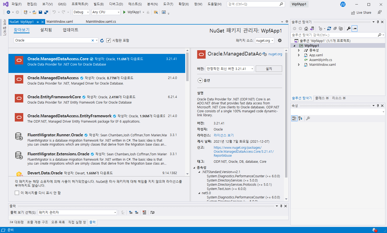Click Categorized view icon in Properties panel

(x=294, y=118)
